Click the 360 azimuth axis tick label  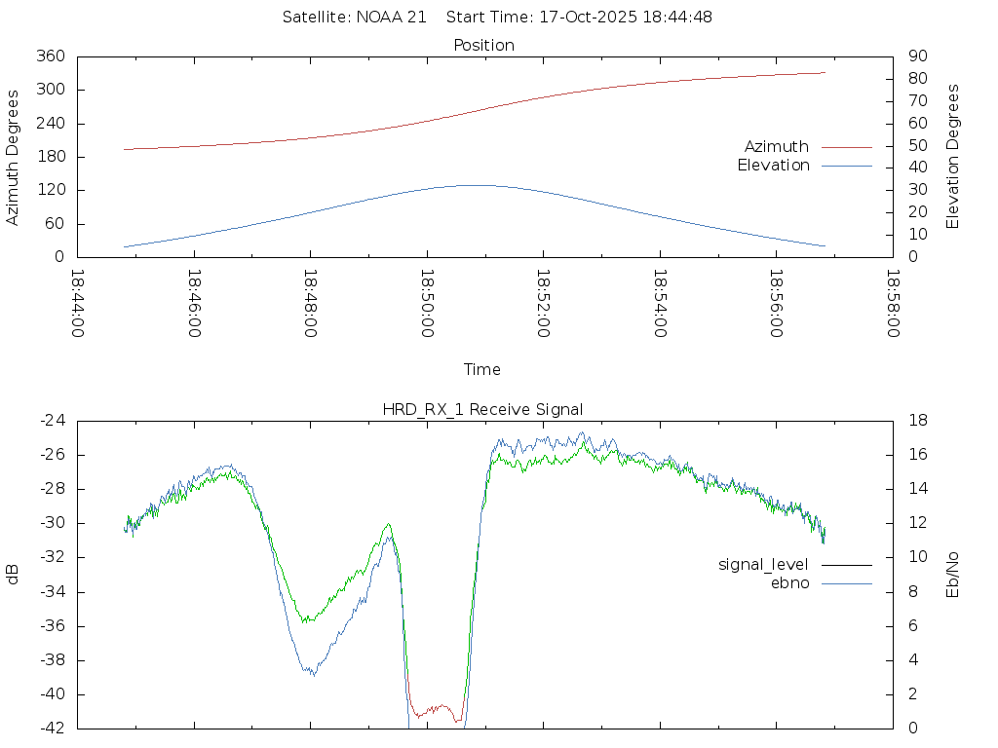click(x=51, y=56)
